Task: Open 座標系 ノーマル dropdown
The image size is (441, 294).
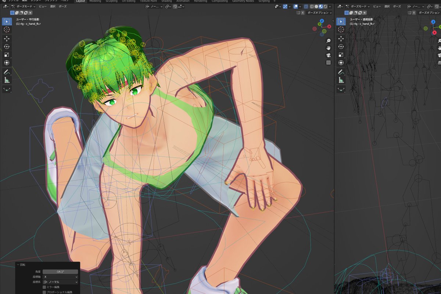Action: [x=60, y=282]
